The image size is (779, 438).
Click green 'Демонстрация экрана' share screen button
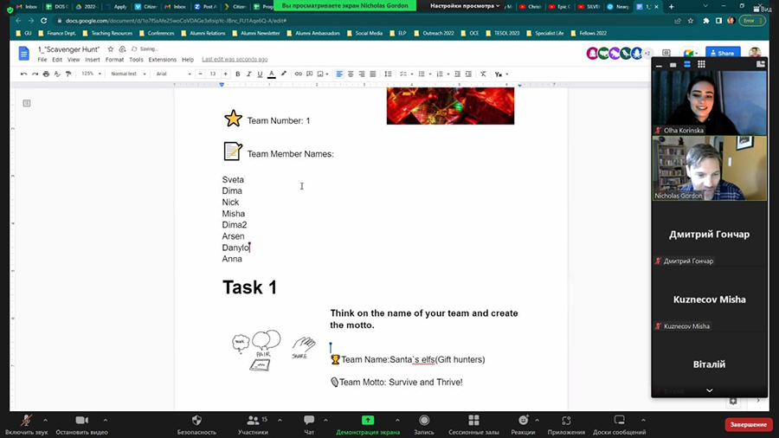(x=368, y=425)
